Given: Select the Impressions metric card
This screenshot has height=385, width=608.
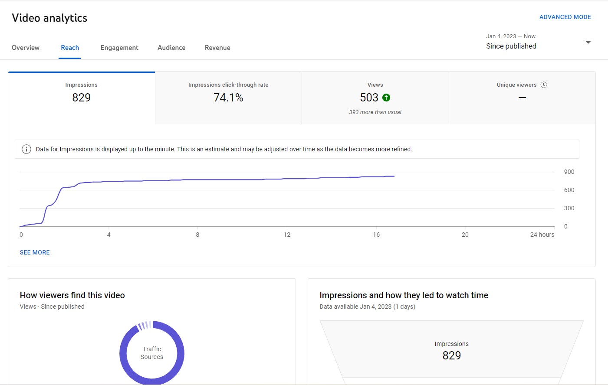Looking at the screenshot, I should pos(82,98).
